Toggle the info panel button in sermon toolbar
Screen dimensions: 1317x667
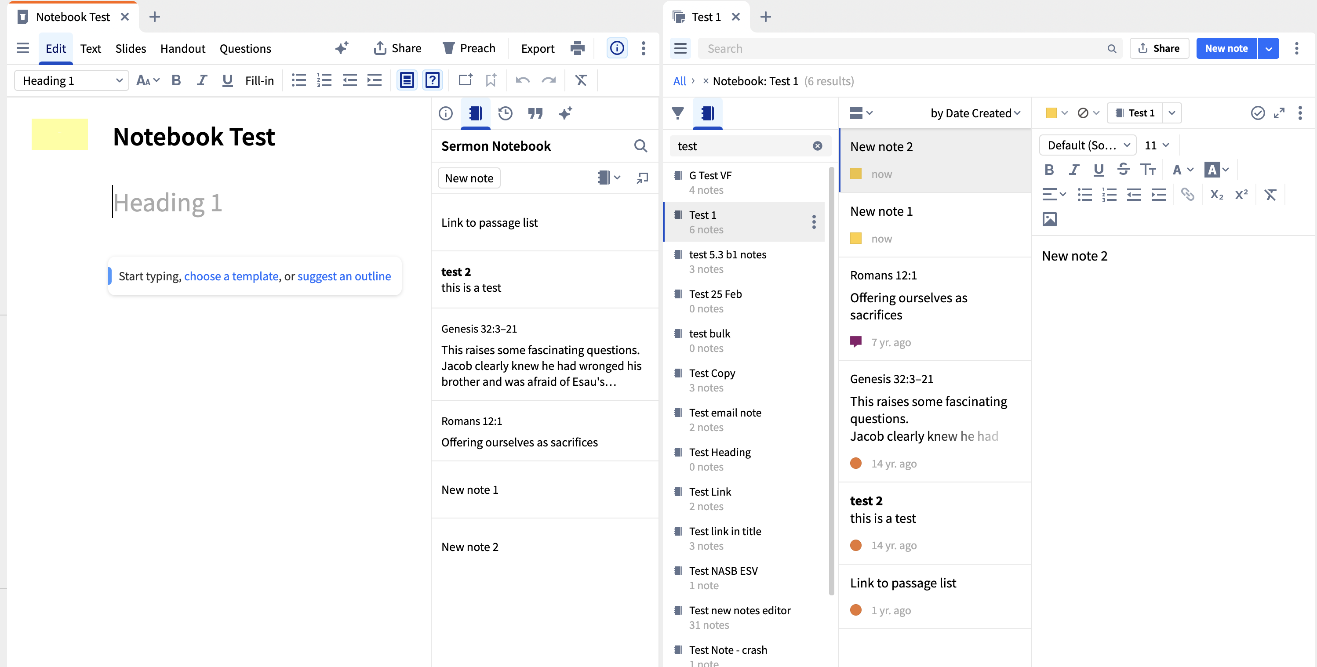point(617,48)
